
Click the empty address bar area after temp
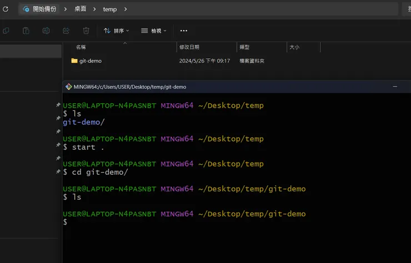point(261,9)
